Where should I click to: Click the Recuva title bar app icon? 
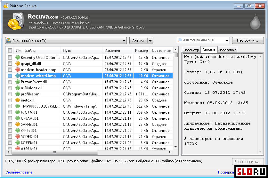[x=6, y=6]
